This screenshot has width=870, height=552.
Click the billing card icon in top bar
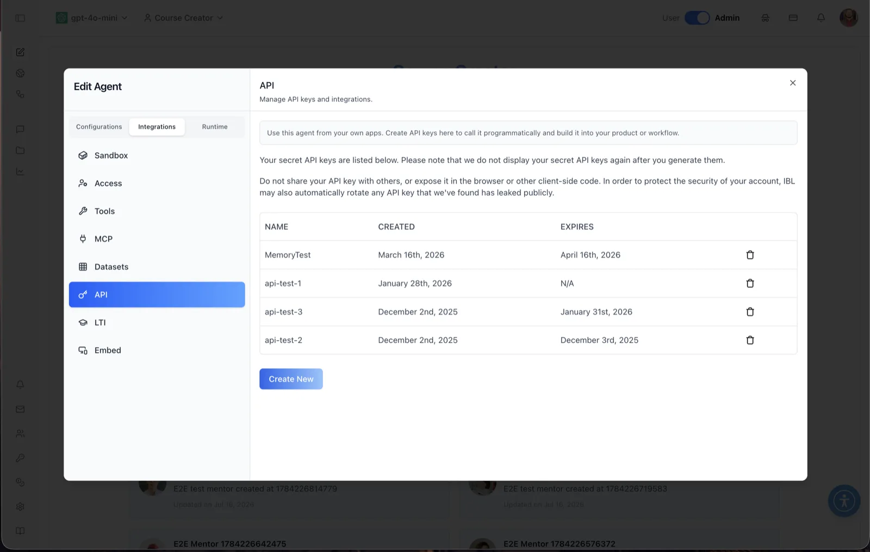(x=793, y=18)
